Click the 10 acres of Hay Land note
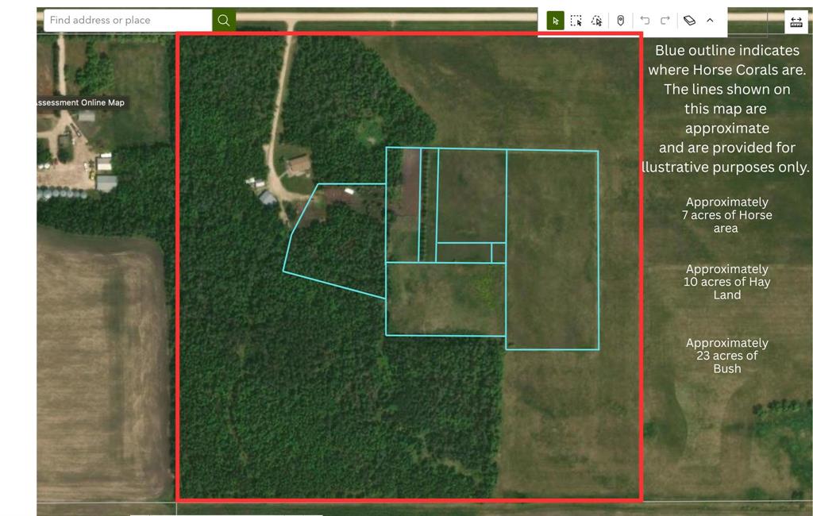Screen dimensions: 813x516 (726, 282)
